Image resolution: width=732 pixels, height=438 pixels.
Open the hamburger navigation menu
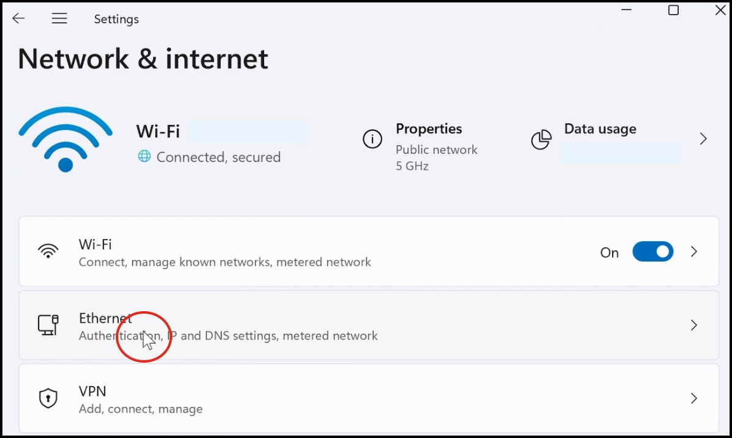(x=59, y=18)
